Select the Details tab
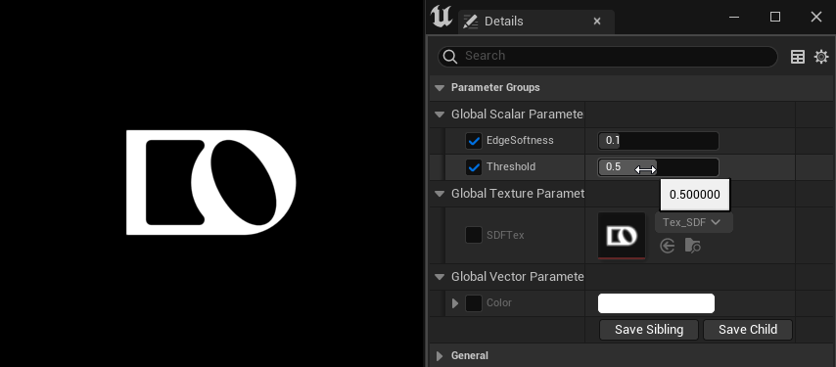The image size is (836, 367). coord(536,22)
